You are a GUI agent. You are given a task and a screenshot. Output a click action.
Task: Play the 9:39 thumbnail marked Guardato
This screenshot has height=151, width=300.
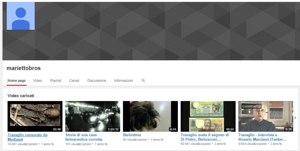[266, 116]
